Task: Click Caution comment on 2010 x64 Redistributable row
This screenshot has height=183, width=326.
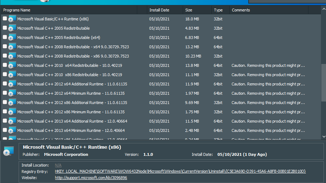Action: (268, 65)
